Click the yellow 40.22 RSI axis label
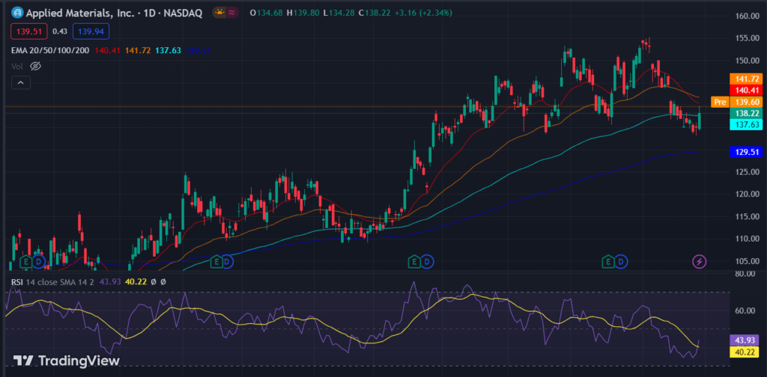 [x=744, y=352]
